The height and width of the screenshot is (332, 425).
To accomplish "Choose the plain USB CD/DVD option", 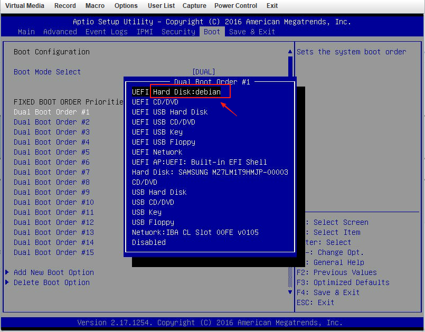I will click(153, 202).
